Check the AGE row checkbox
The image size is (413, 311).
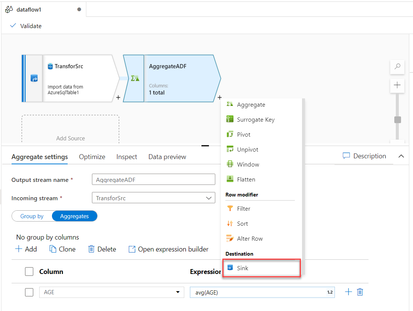29,292
